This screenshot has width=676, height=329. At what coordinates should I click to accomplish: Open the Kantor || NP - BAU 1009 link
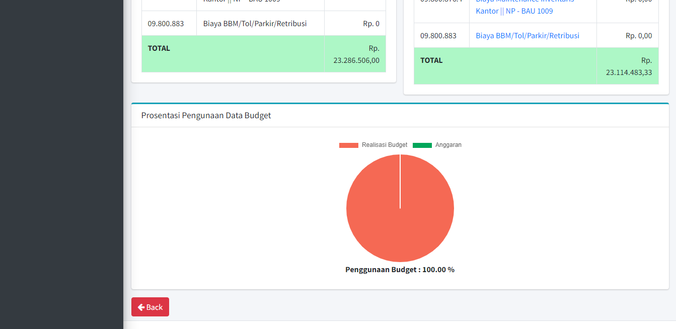[x=514, y=11]
